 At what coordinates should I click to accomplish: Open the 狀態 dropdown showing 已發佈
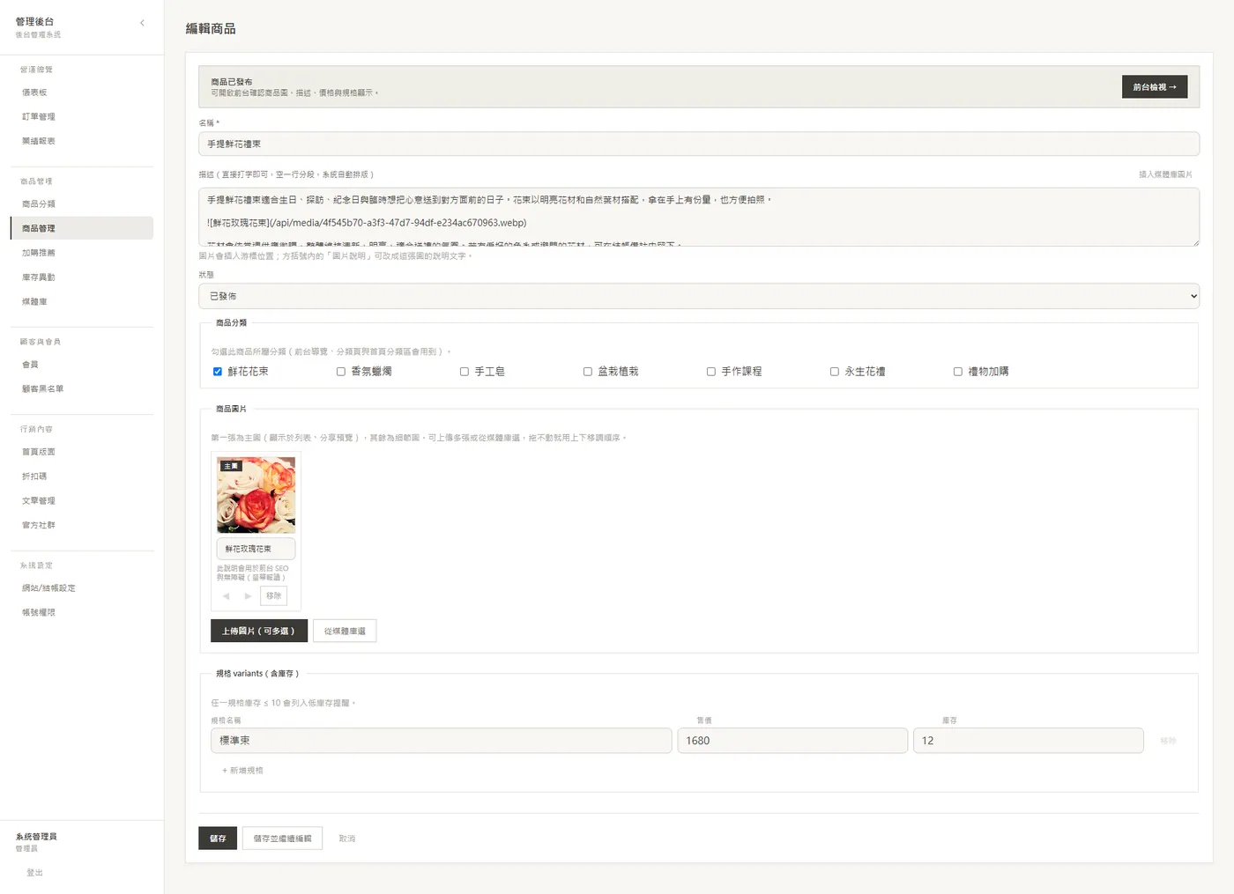point(699,296)
